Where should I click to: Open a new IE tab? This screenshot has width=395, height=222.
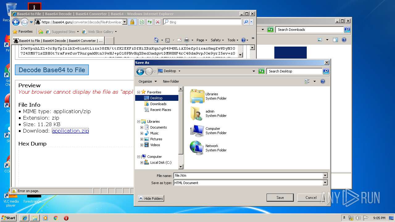(x=110, y=41)
